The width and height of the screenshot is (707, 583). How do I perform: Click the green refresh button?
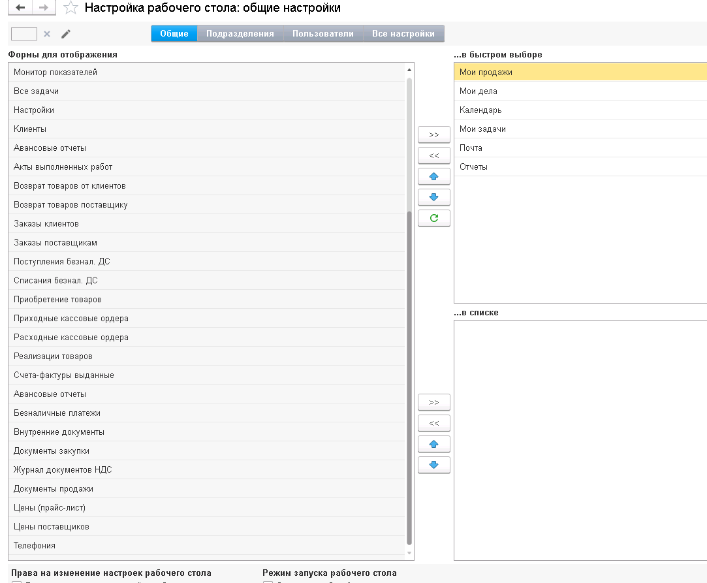433,218
